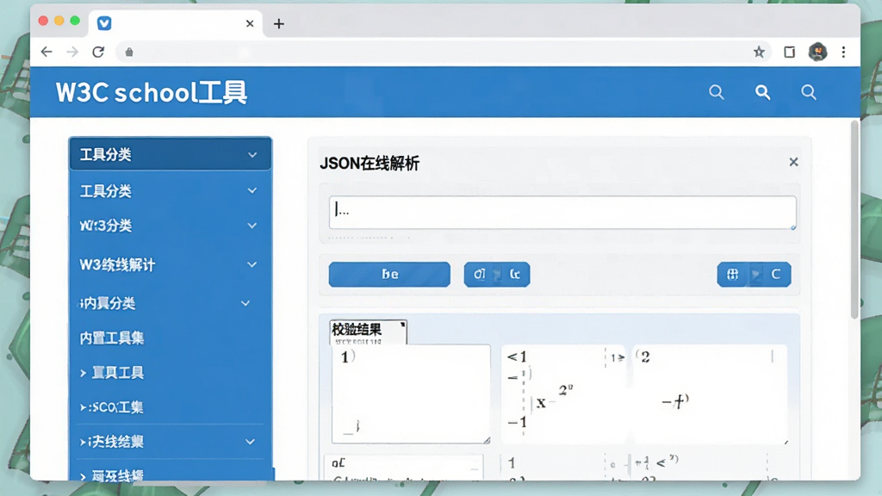This screenshot has width=882, height=496.
Task: Click the browser back arrow
Action: coord(47,53)
